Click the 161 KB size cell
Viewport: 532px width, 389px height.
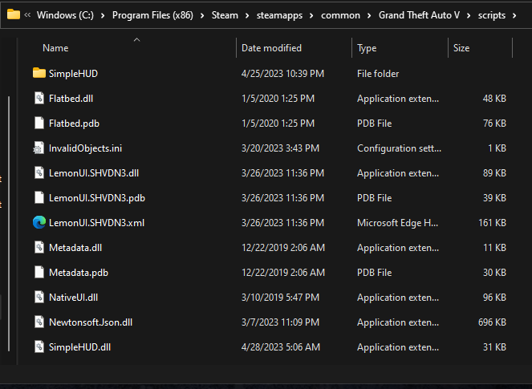click(x=492, y=223)
